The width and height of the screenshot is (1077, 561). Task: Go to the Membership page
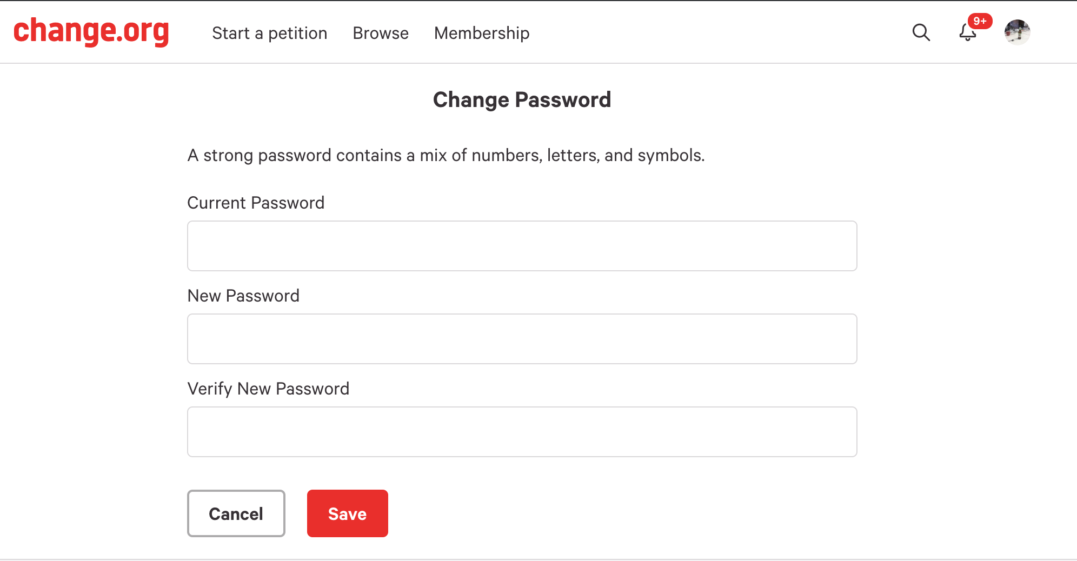(482, 33)
